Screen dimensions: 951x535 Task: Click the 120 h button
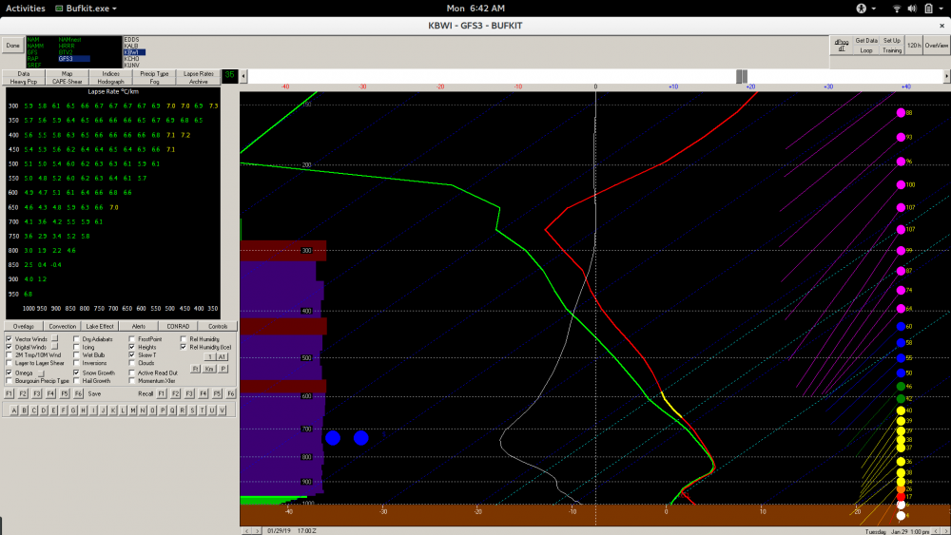[914, 46]
